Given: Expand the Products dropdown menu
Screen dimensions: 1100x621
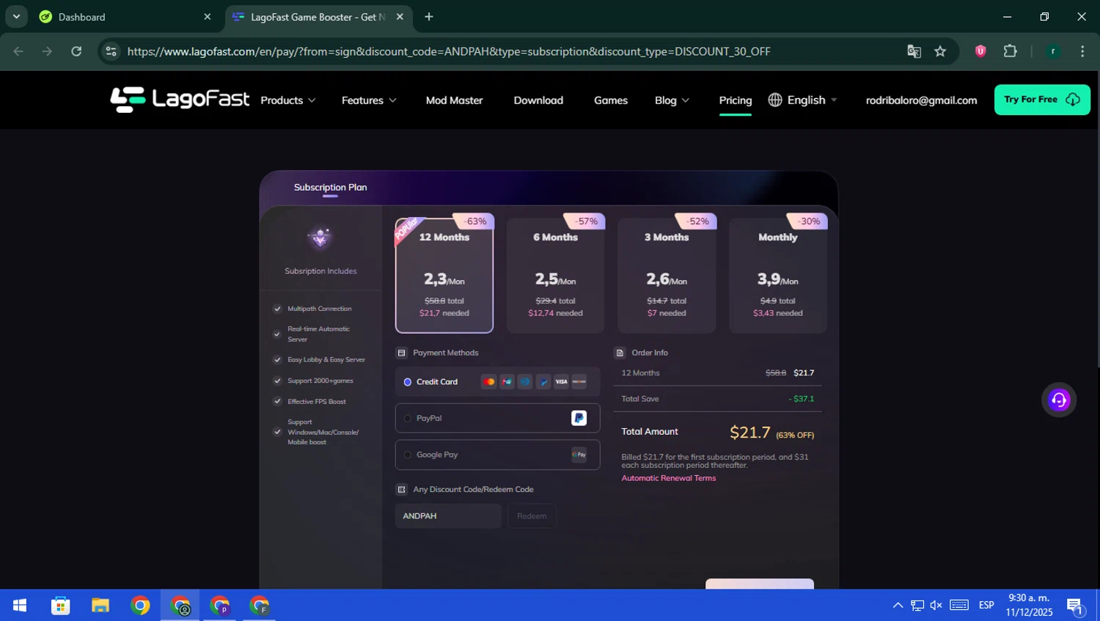Looking at the screenshot, I should click(x=288, y=100).
